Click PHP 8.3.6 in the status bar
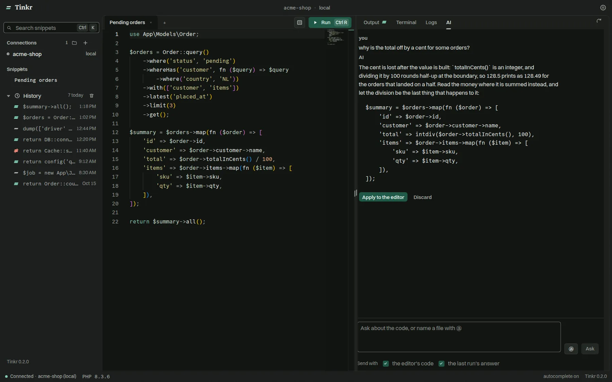This screenshot has height=382, width=612. click(x=96, y=377)
